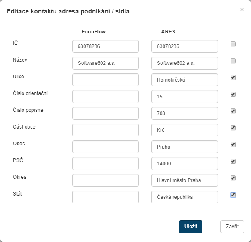Viewport: 251px width, 242px height.
Task: Deselect the Okres row checkbox
Action: [233, 178]
